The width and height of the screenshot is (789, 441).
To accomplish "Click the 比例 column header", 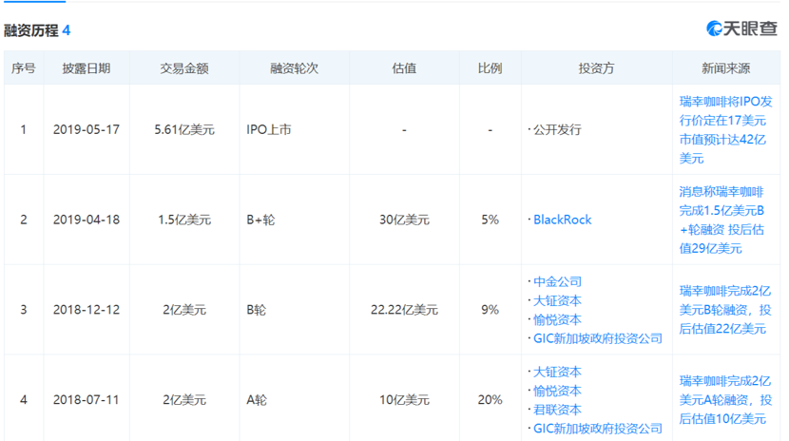I will pyautogui.click(x=491, y=68).
